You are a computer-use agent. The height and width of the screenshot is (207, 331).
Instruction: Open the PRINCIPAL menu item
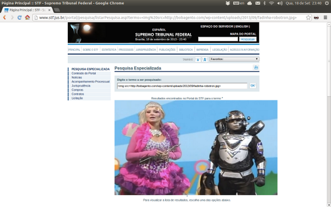click(74, 50)
